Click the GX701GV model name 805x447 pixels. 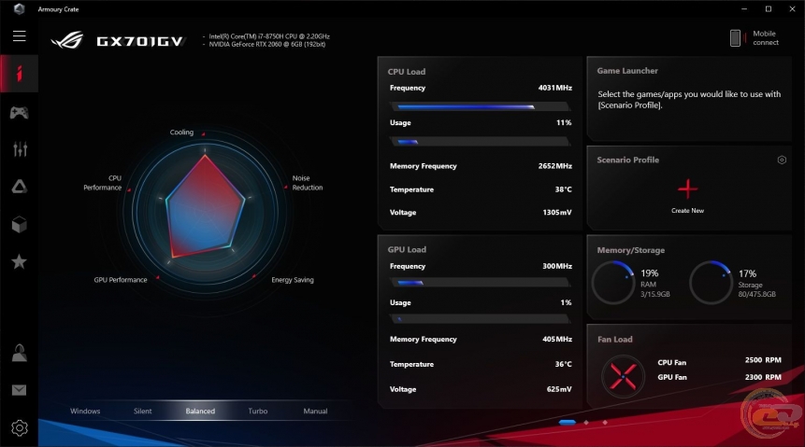(140, 41)
